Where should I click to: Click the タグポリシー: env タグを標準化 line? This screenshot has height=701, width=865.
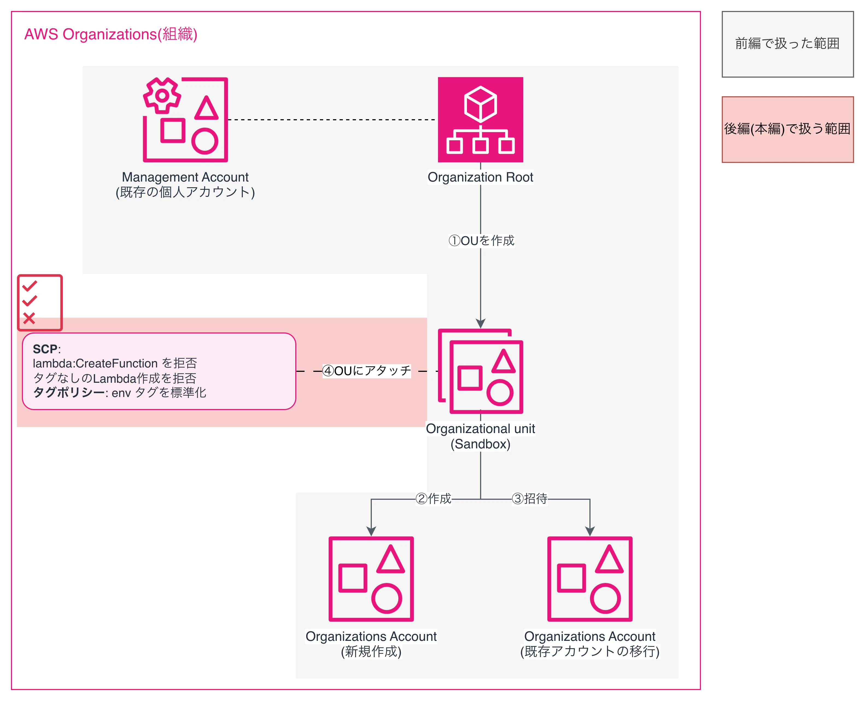pos(119,393)
